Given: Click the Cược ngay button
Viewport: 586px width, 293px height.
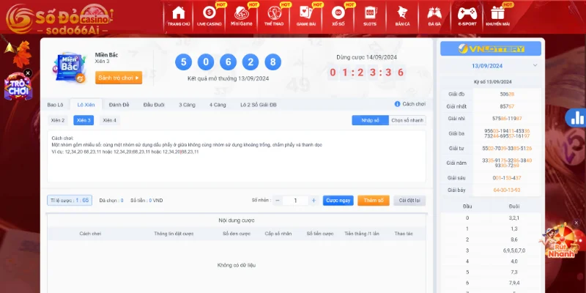Looking at the screenshot, I should tap(338, 200).
